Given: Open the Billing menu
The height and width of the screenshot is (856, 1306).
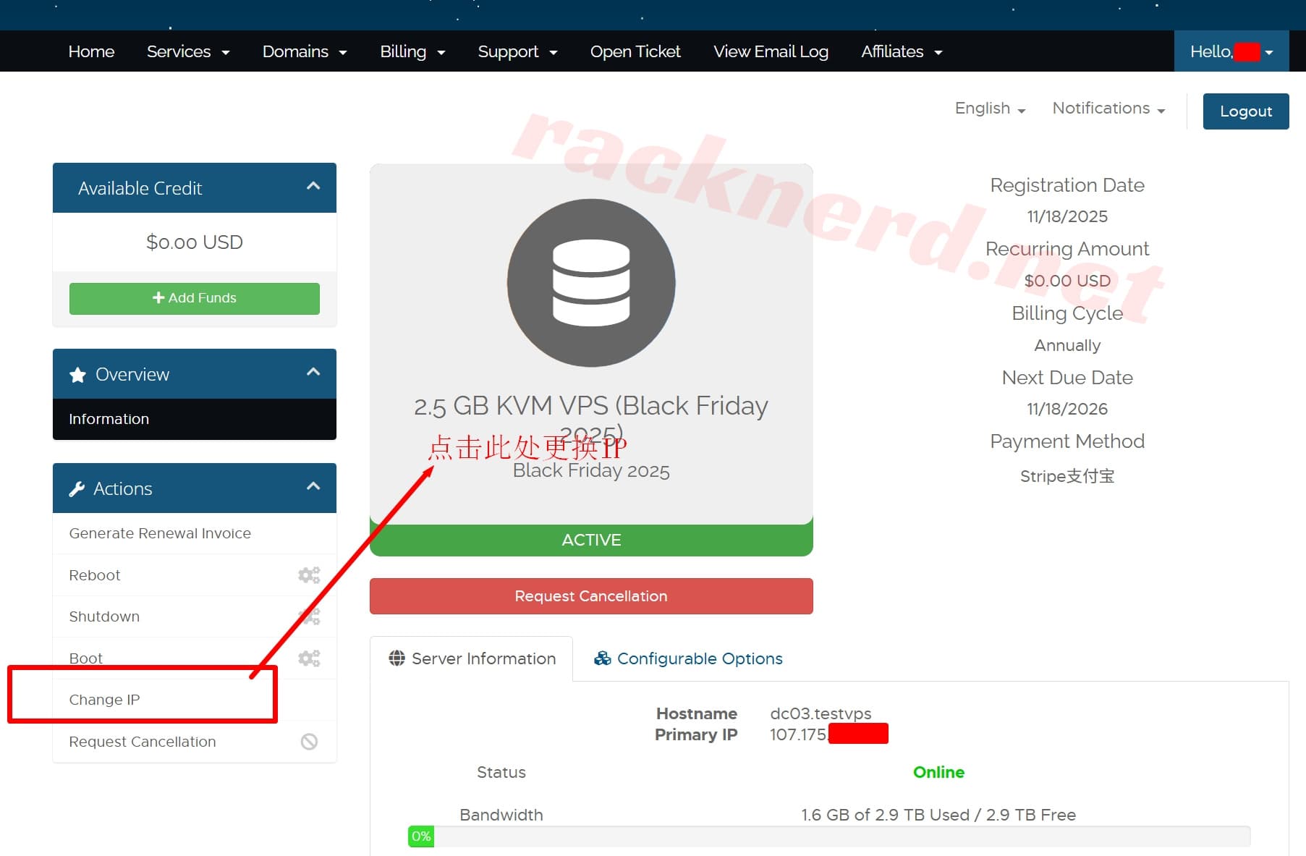Looking at the screenshot, I should 412,52.
